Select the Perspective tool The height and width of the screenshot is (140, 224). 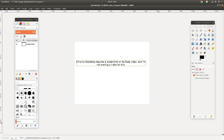click(213, 40)
